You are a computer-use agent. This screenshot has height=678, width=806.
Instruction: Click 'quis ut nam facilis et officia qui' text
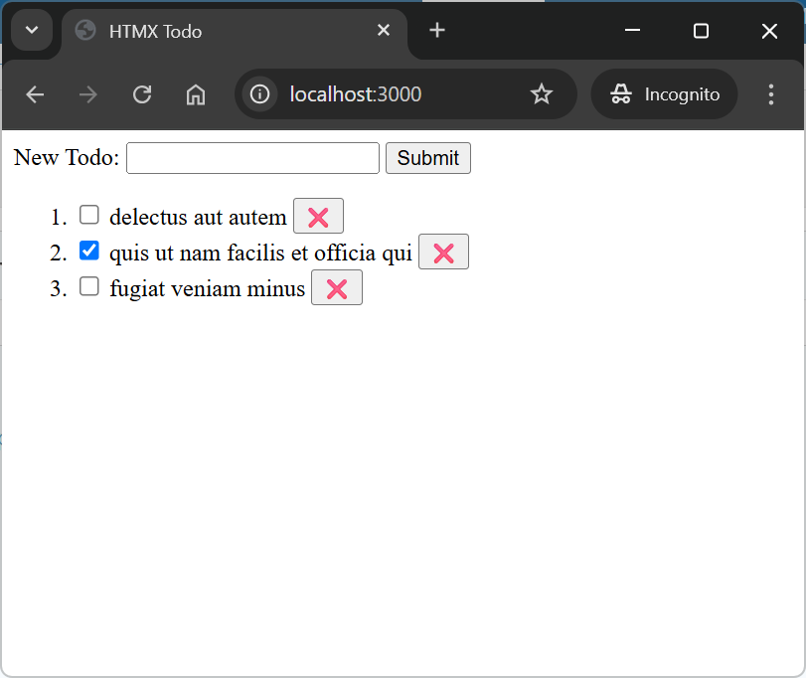[260, 253]
